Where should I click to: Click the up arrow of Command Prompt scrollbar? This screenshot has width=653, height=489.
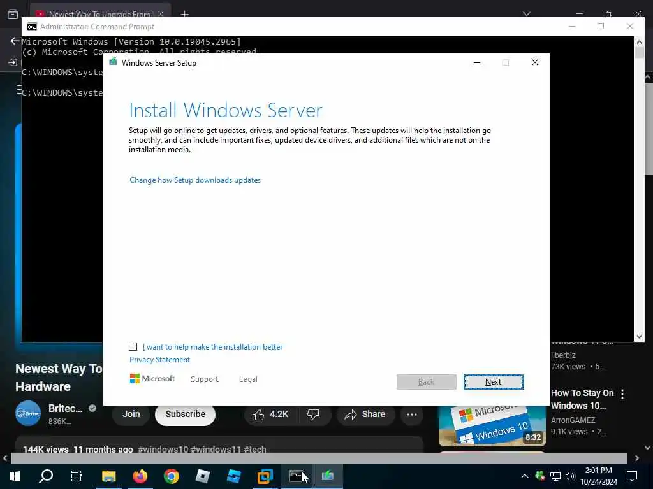[639, 41]
